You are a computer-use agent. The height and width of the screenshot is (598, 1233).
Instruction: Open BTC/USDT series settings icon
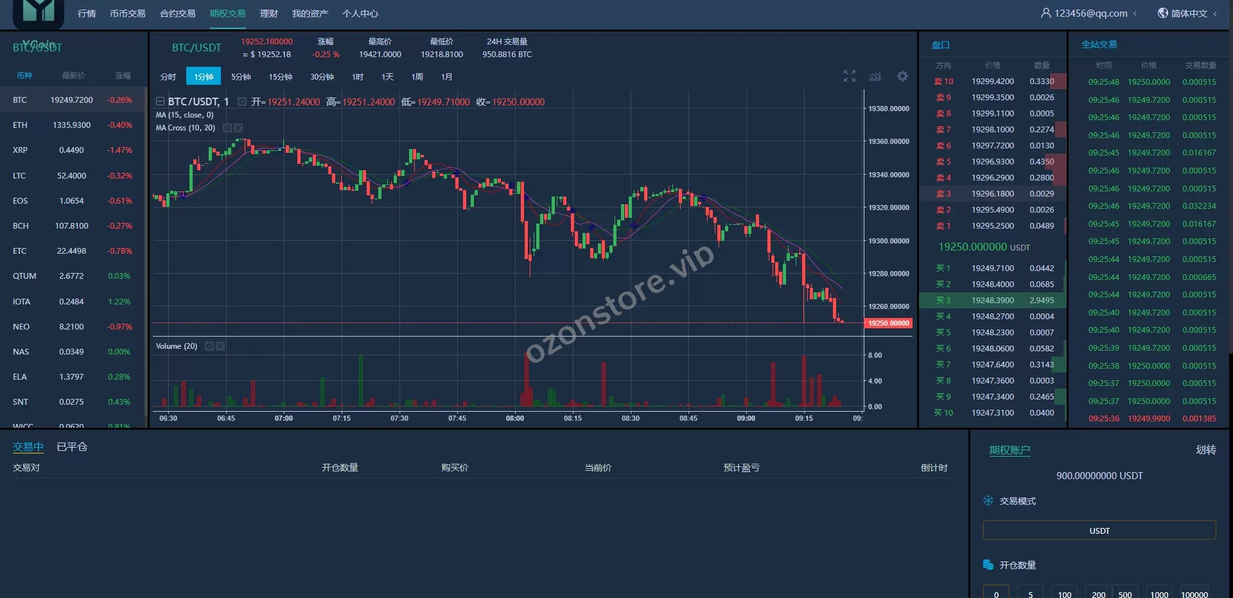tap(242, 101)
